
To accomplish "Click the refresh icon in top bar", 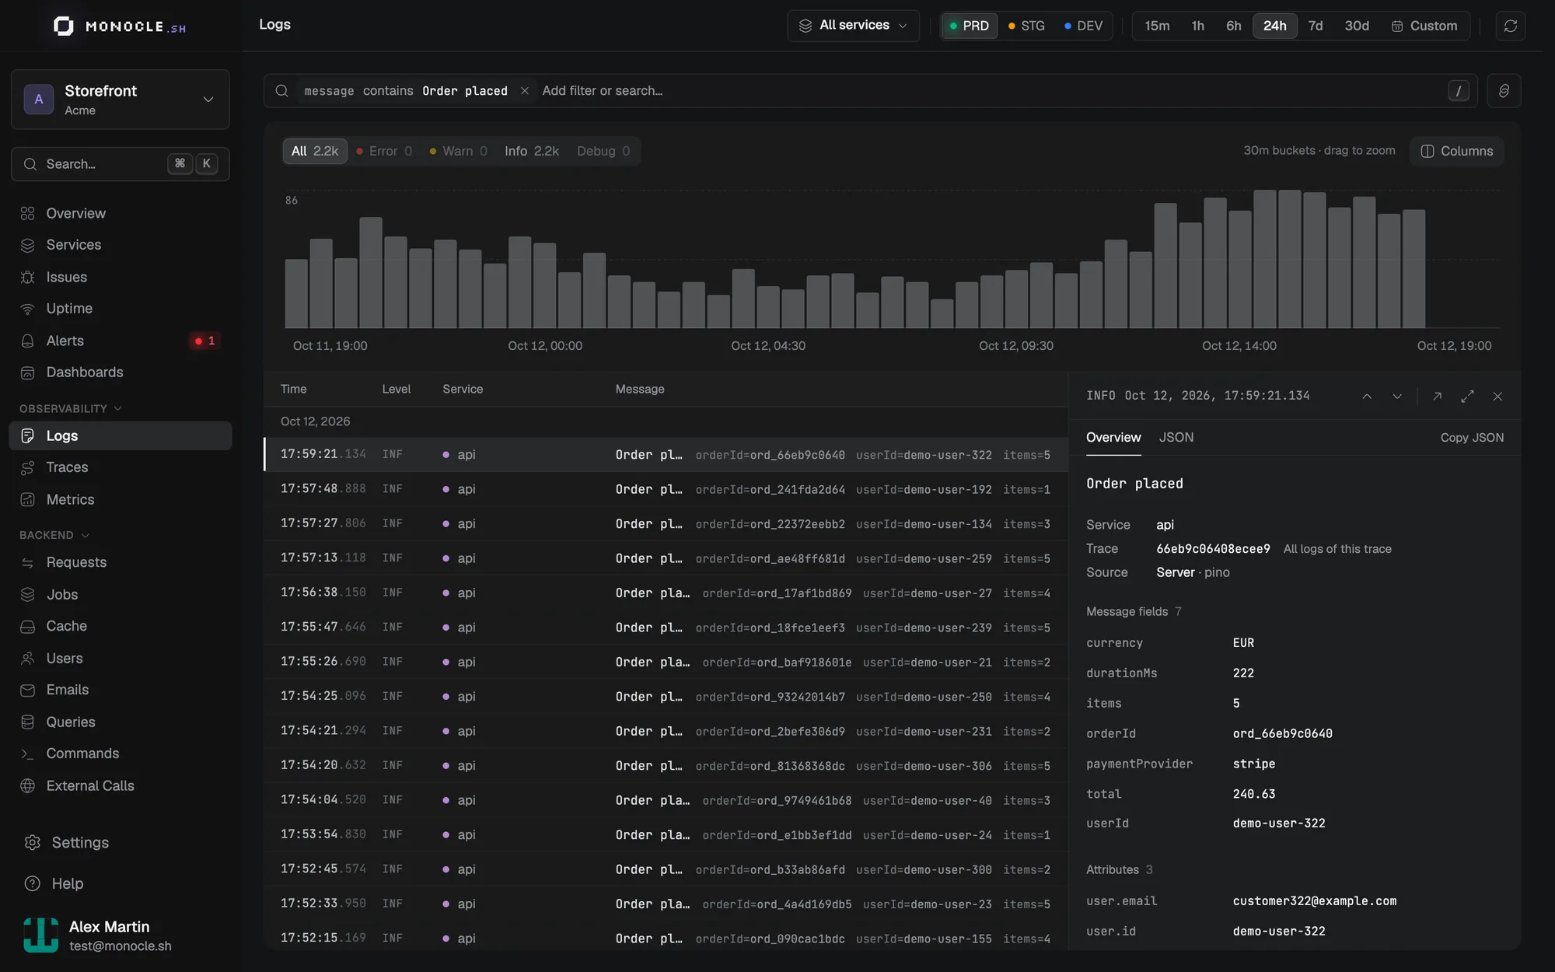I will 1510,26.
